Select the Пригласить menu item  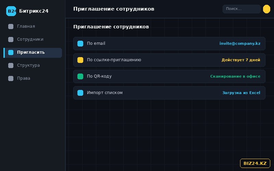pos(33,53)
